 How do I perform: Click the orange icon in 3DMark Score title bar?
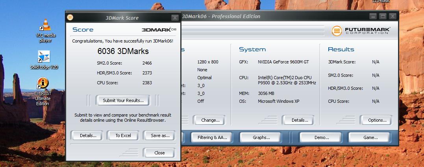coord(70,18)
